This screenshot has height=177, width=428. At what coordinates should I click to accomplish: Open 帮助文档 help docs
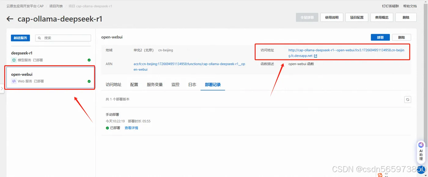click(x=410, y=6)
